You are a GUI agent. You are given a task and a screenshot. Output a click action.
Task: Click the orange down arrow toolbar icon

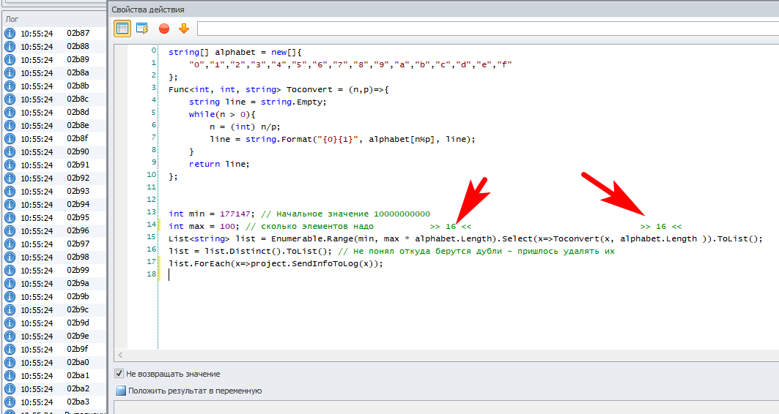pyautogui.click(x=184, y=29)
